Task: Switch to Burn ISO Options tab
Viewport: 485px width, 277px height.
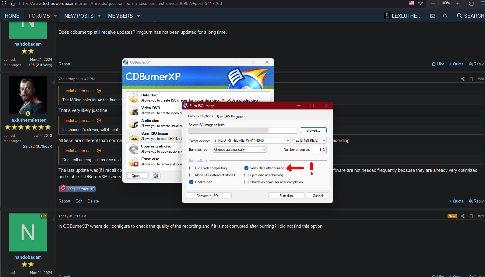Action: [x=201, y=116]
